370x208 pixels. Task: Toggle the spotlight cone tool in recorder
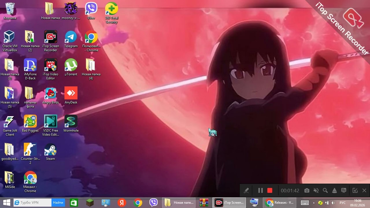click(x=334, y=190)
